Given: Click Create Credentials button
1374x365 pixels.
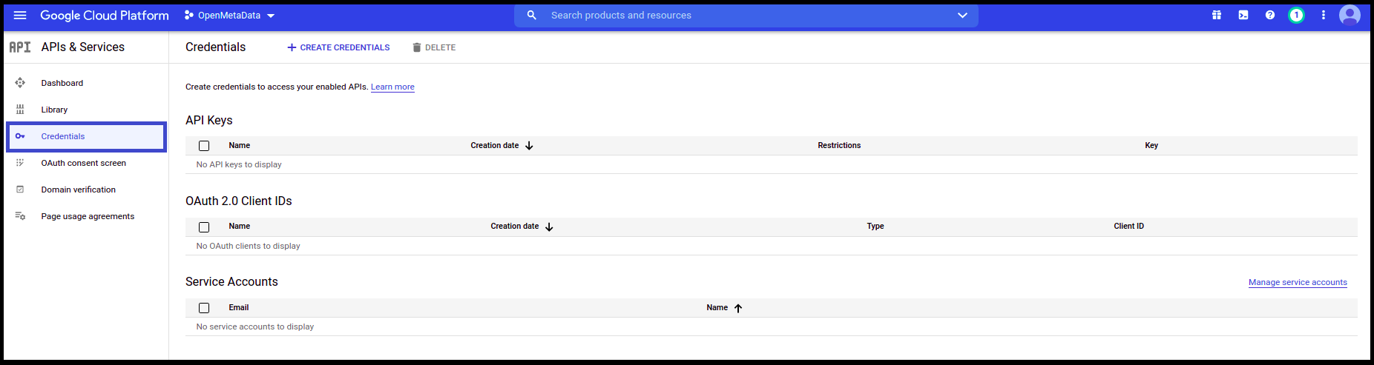Looking at the screenshot, I should [338, 47].
